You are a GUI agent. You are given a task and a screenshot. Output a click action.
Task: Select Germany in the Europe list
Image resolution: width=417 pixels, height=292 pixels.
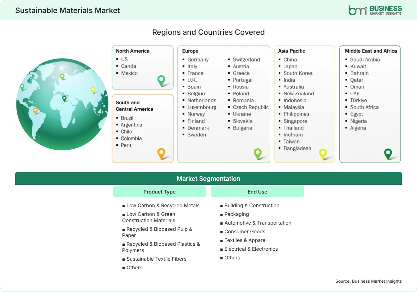[x=198, y=60]
